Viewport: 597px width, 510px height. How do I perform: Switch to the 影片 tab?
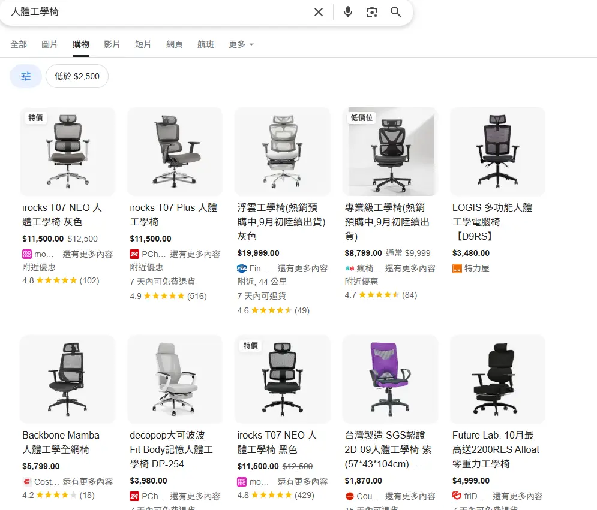(112, 44)
